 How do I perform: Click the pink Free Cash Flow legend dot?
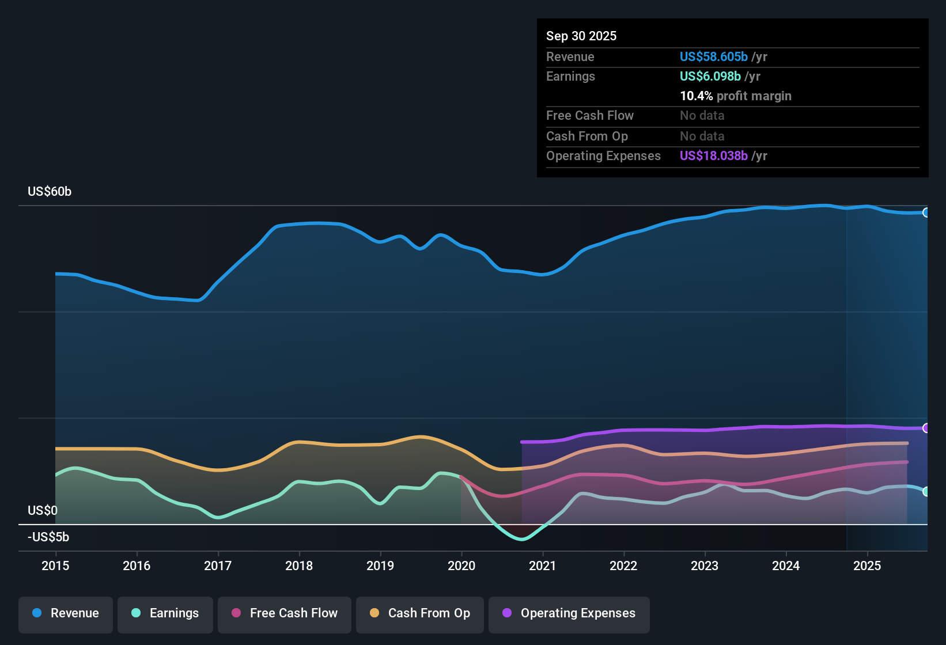235,614
